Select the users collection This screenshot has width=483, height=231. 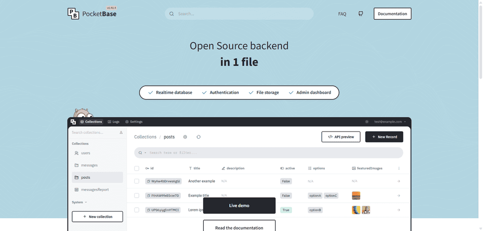click(x=97, y=153)
